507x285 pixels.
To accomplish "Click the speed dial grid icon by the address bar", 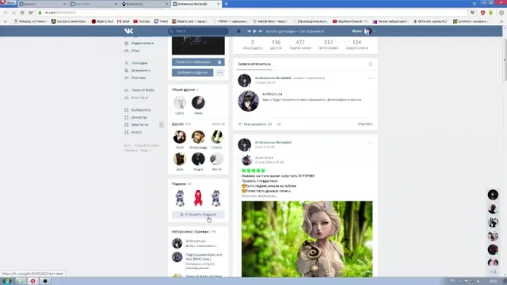I will [x=31, y=13].
